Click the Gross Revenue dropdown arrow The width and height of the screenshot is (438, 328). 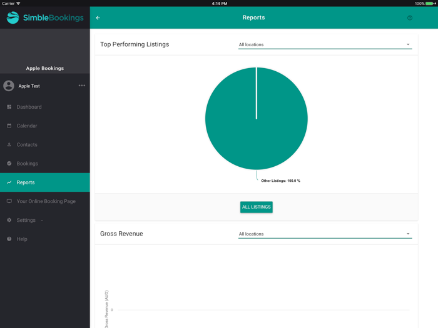(x=408, y=234)
